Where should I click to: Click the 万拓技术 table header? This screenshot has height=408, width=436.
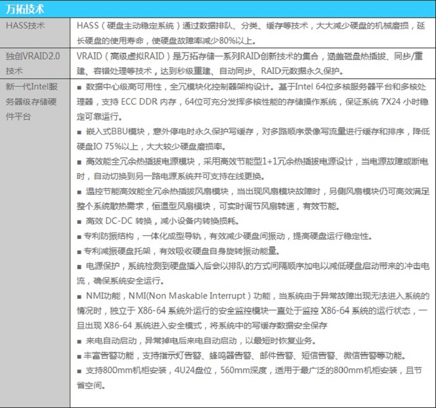tap(23, 9)
